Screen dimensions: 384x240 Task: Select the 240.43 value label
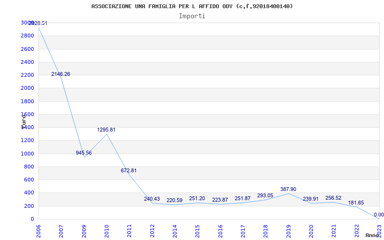point(152,199)
